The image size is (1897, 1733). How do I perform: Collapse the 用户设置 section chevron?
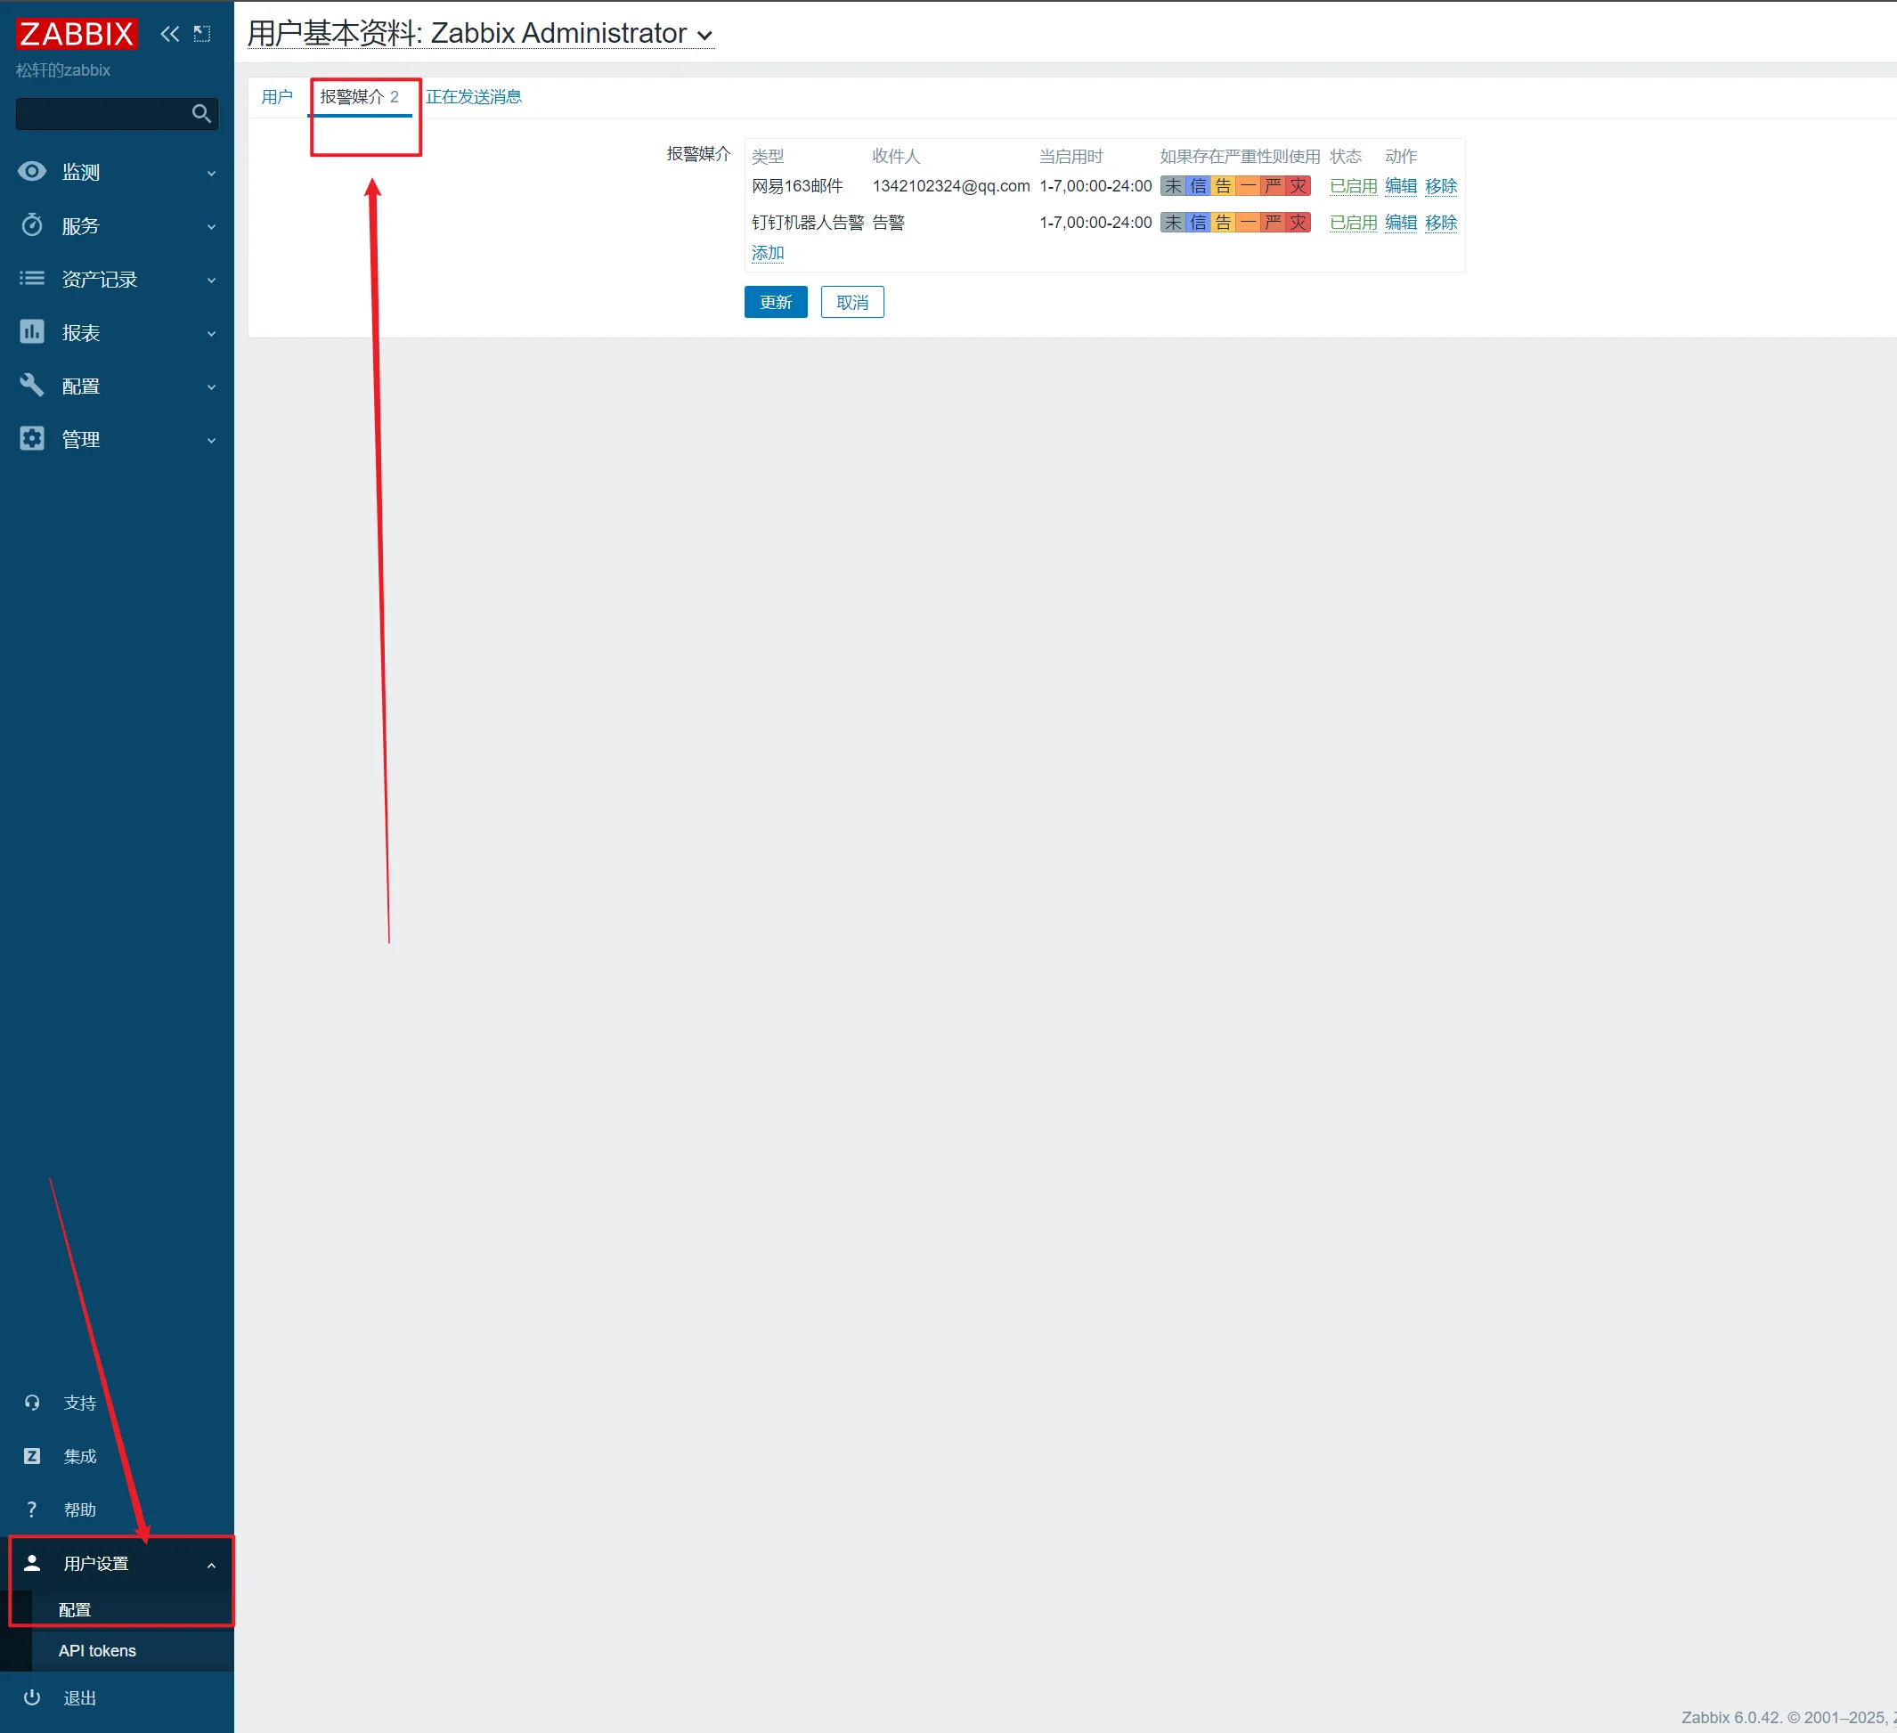(211, 1565)
